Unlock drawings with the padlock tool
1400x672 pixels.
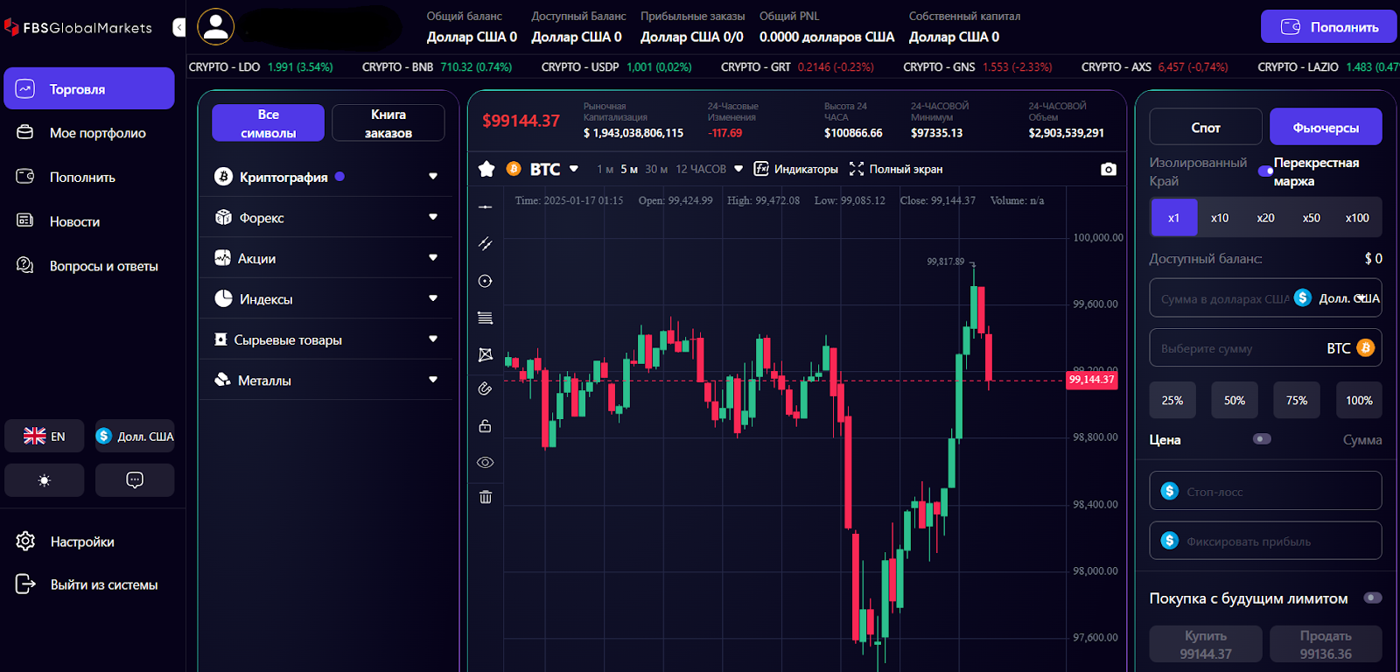coord(486,425)
